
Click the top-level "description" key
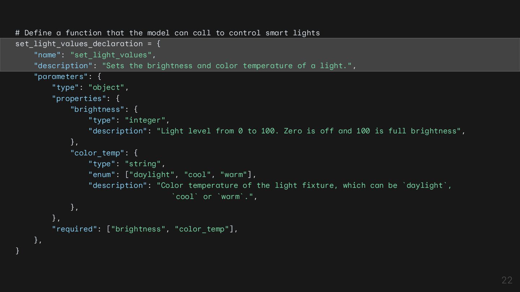tap(63, 66)
